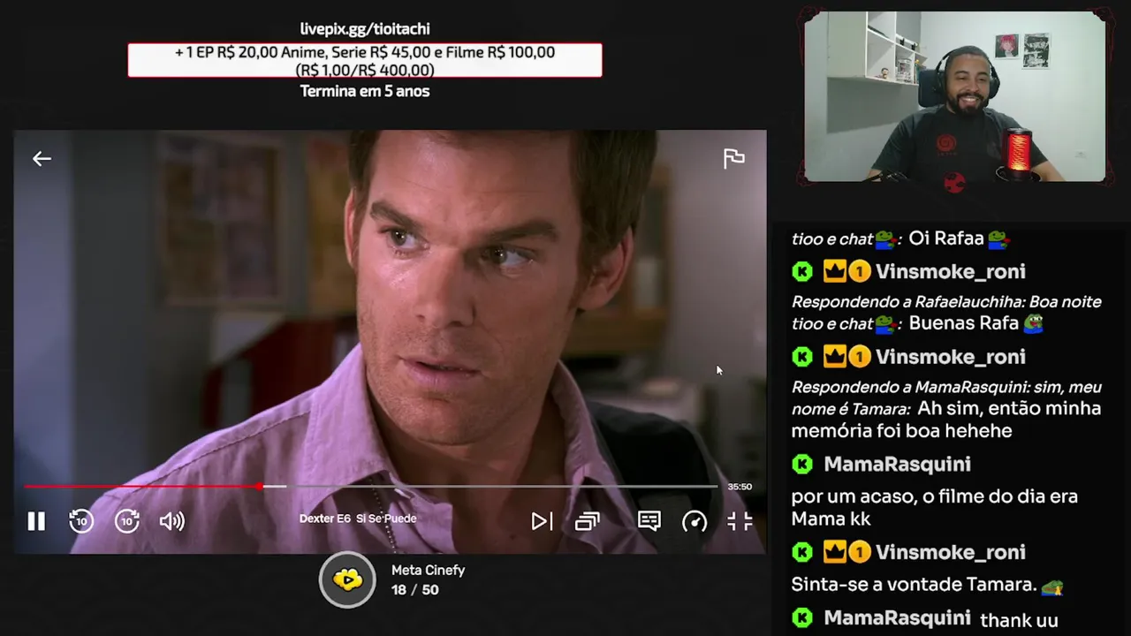Click Kick badge beside thank uu MamaRasquini
The height and width of the screenshot is (636, 1131).
click(x=802, y=618)
